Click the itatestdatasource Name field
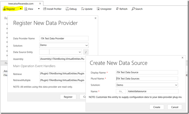This screenshot has height=114, width=189. pyautogui.click(x=153, y=91)
